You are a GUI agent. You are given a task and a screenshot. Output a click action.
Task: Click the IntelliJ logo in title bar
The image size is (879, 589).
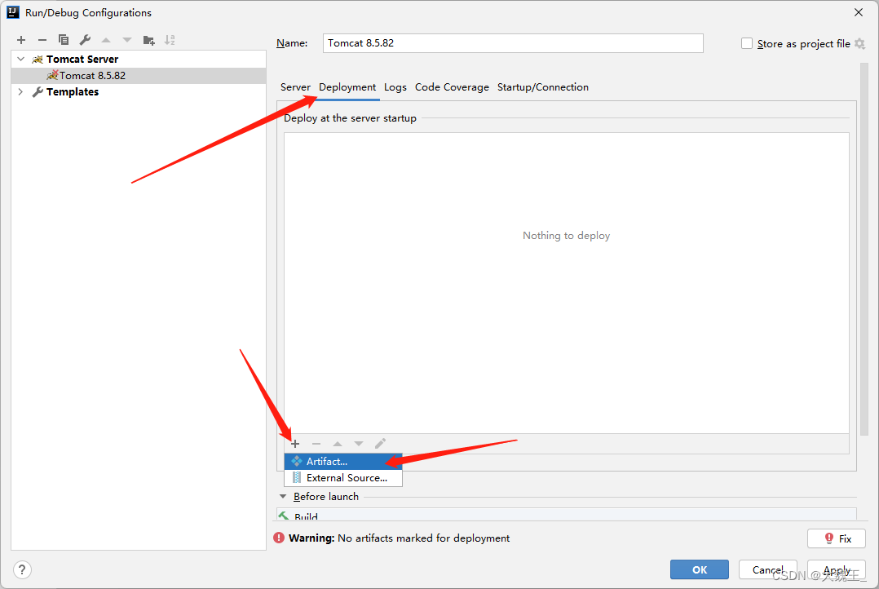point(13,12)
